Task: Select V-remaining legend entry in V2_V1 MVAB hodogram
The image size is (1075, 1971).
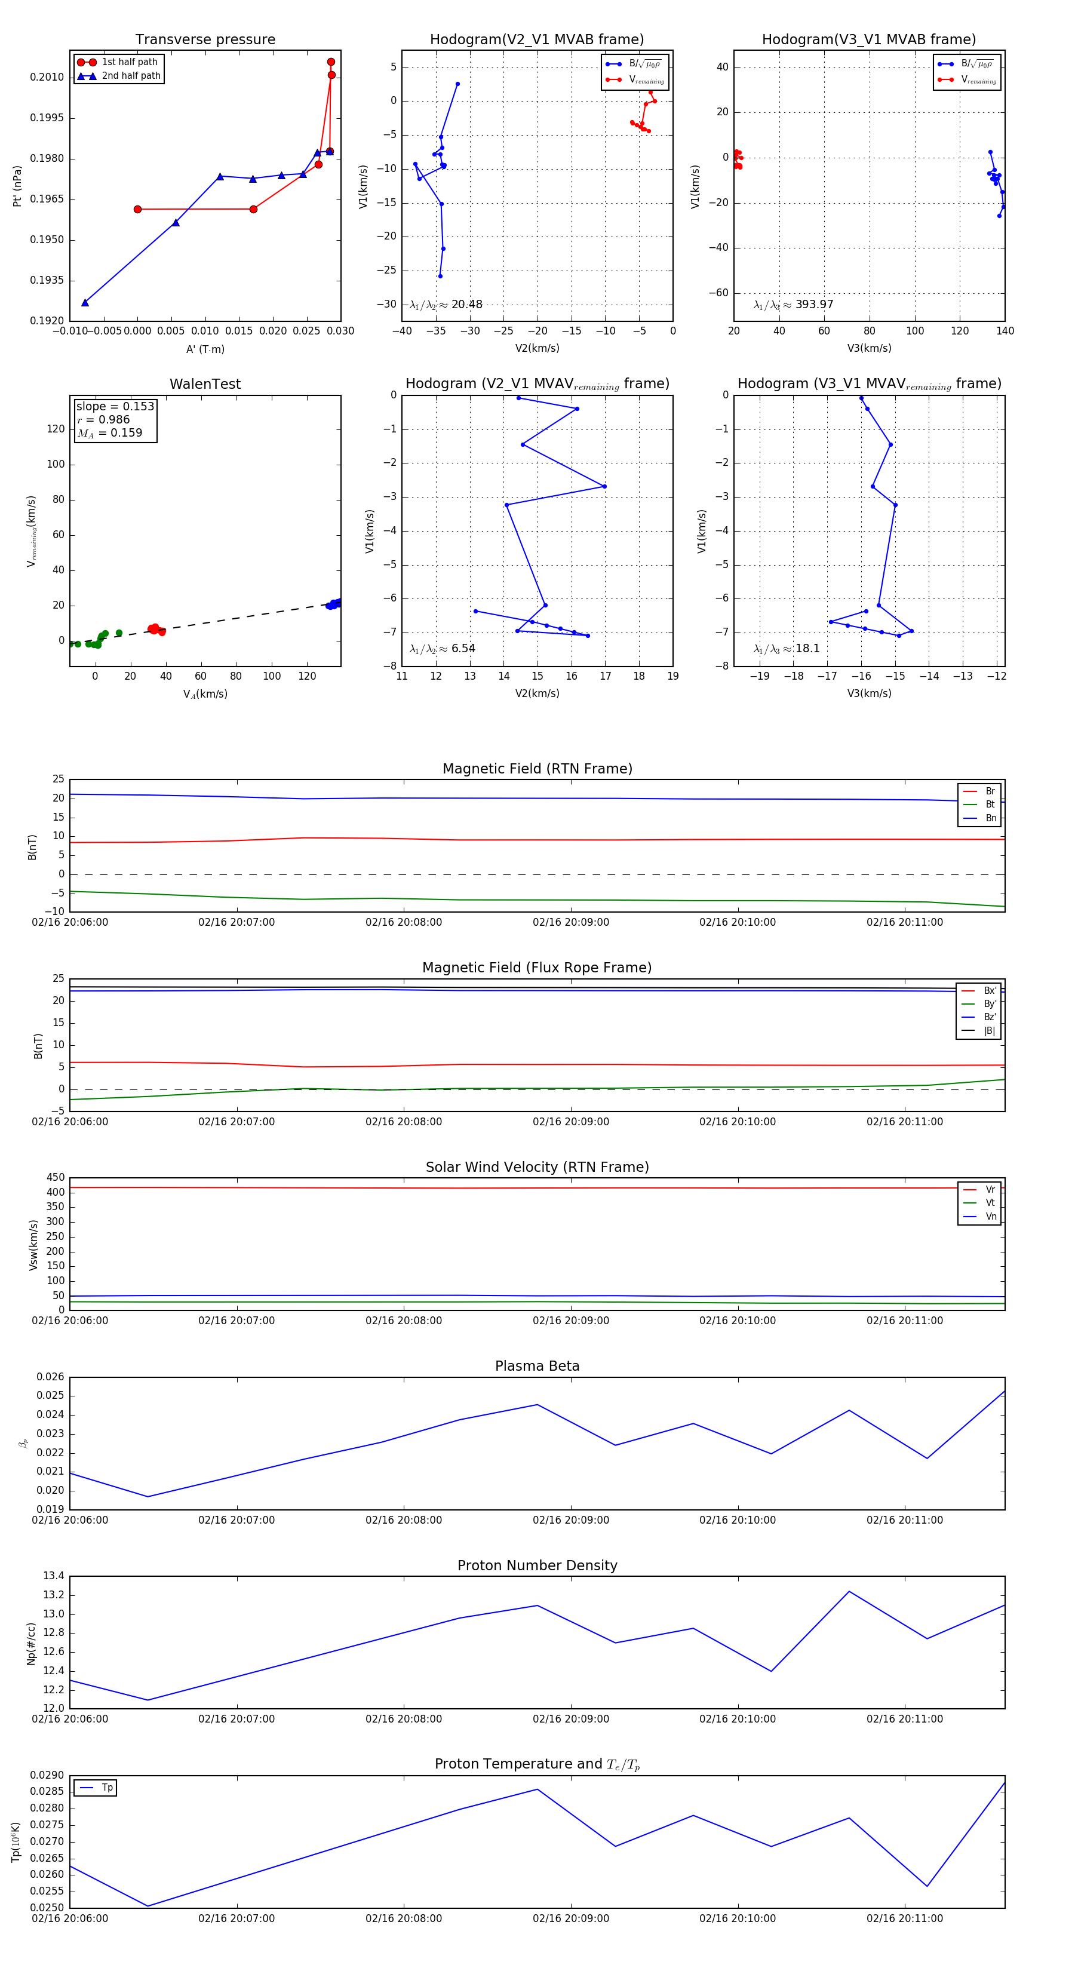Action: click(635, 79)
